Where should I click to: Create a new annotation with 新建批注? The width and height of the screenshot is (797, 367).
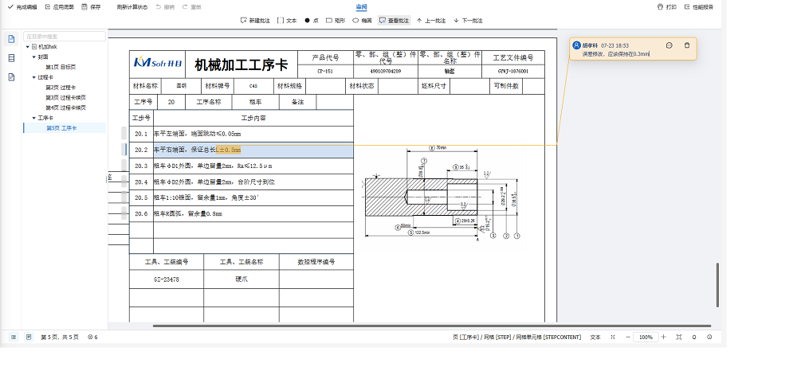(x=255, y=21)
